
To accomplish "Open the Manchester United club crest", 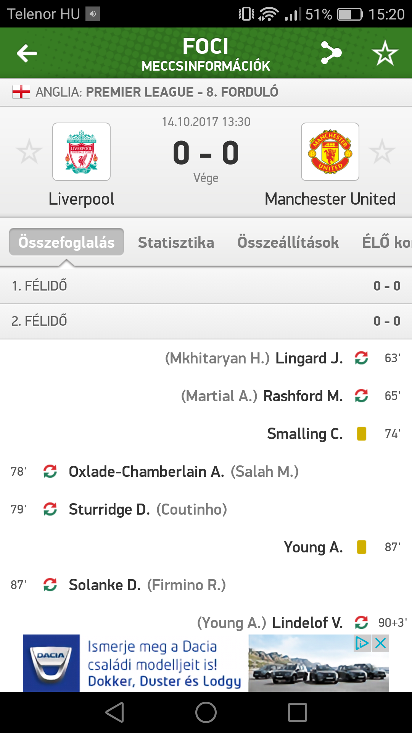I will coord(330,152).
